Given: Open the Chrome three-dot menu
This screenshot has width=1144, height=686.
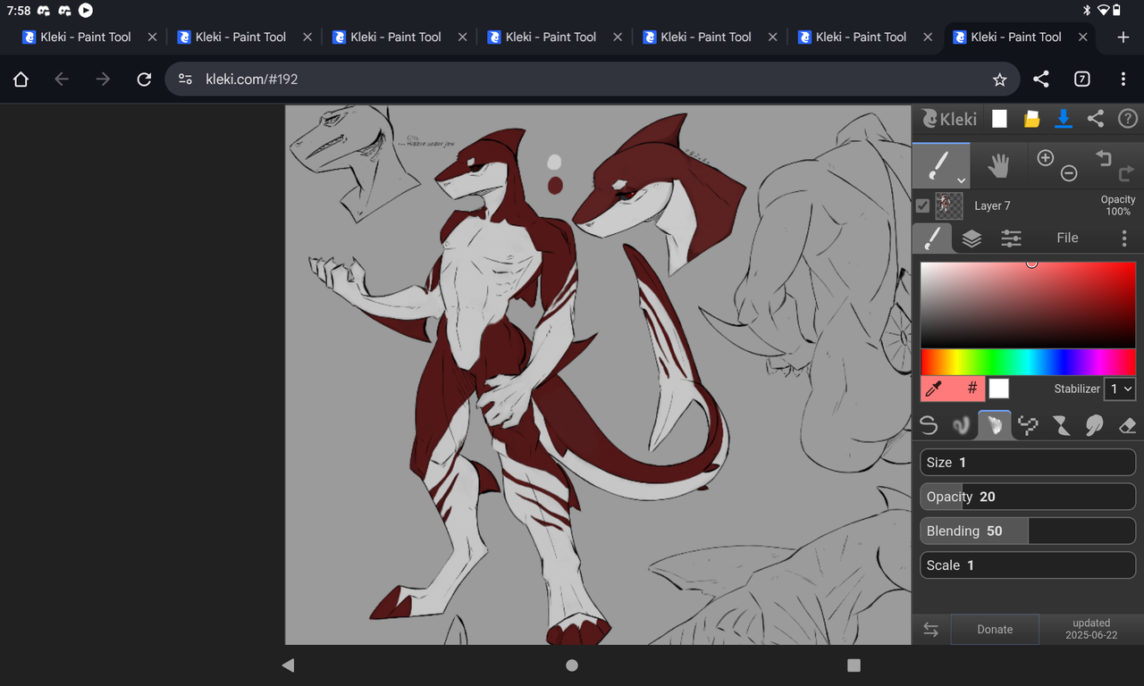Looking at the screenshot, I should [x=1123, y=79].
